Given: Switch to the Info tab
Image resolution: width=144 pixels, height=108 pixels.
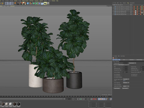Looking at the screenshot, I should [x=124, y=60].
